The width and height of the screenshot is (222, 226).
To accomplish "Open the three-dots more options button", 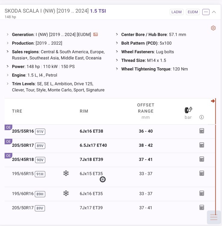I will 206,12.
